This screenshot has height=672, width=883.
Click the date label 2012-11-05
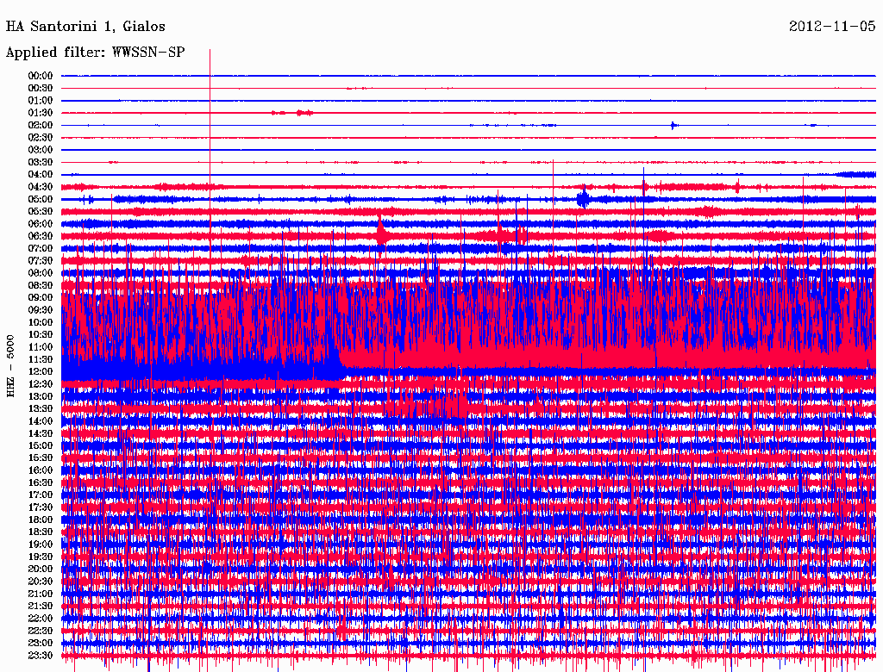[832, 27]
